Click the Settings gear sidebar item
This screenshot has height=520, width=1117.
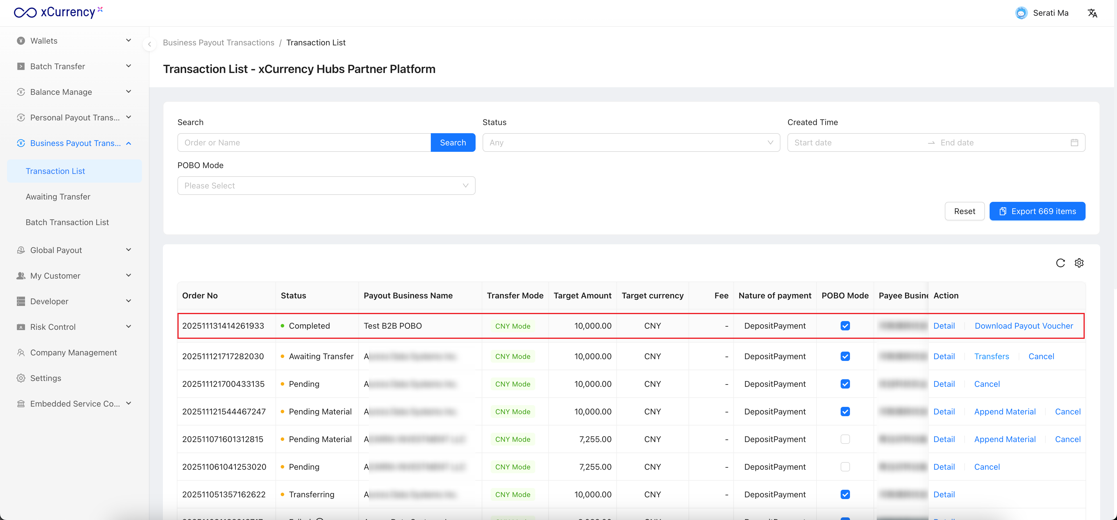coord(46,378)
